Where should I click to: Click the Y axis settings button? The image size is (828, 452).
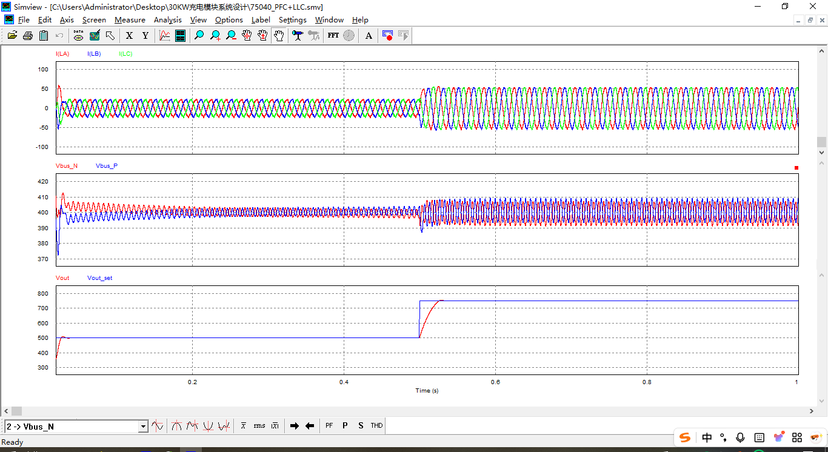tap(145, 36)
